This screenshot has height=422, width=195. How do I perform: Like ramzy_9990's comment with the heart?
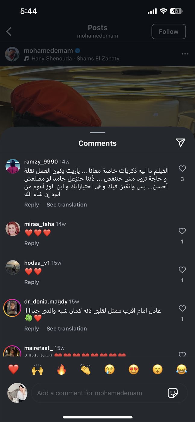pos(182,168)
